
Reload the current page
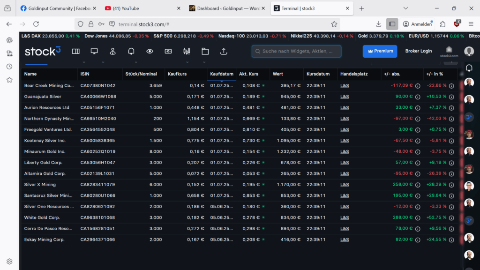36,24
